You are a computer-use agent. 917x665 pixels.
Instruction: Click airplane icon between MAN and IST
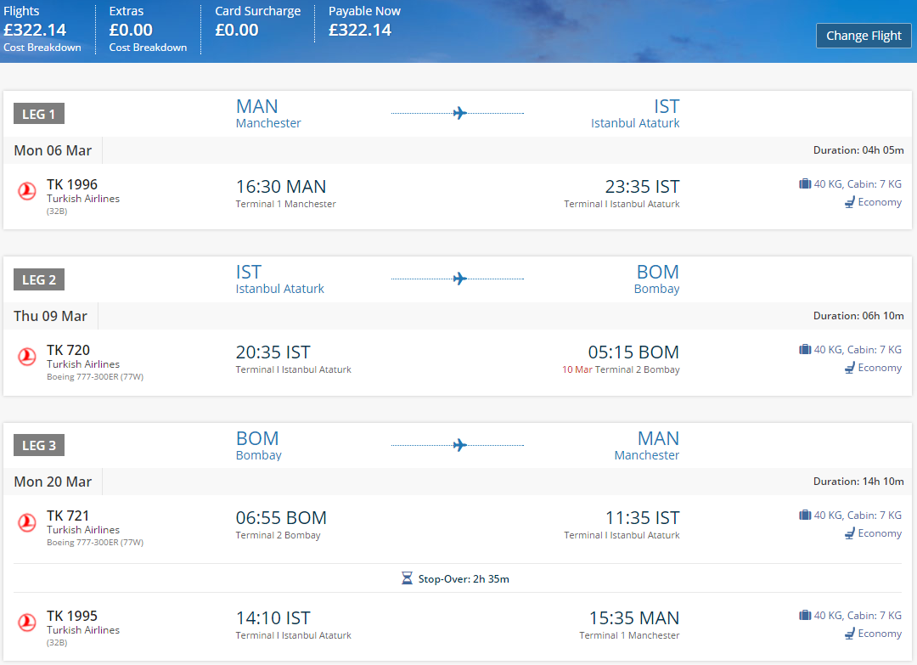(x=459, y=113)
